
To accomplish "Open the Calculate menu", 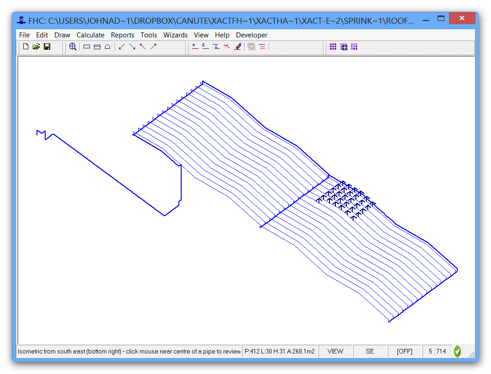I will click(90, 35).
